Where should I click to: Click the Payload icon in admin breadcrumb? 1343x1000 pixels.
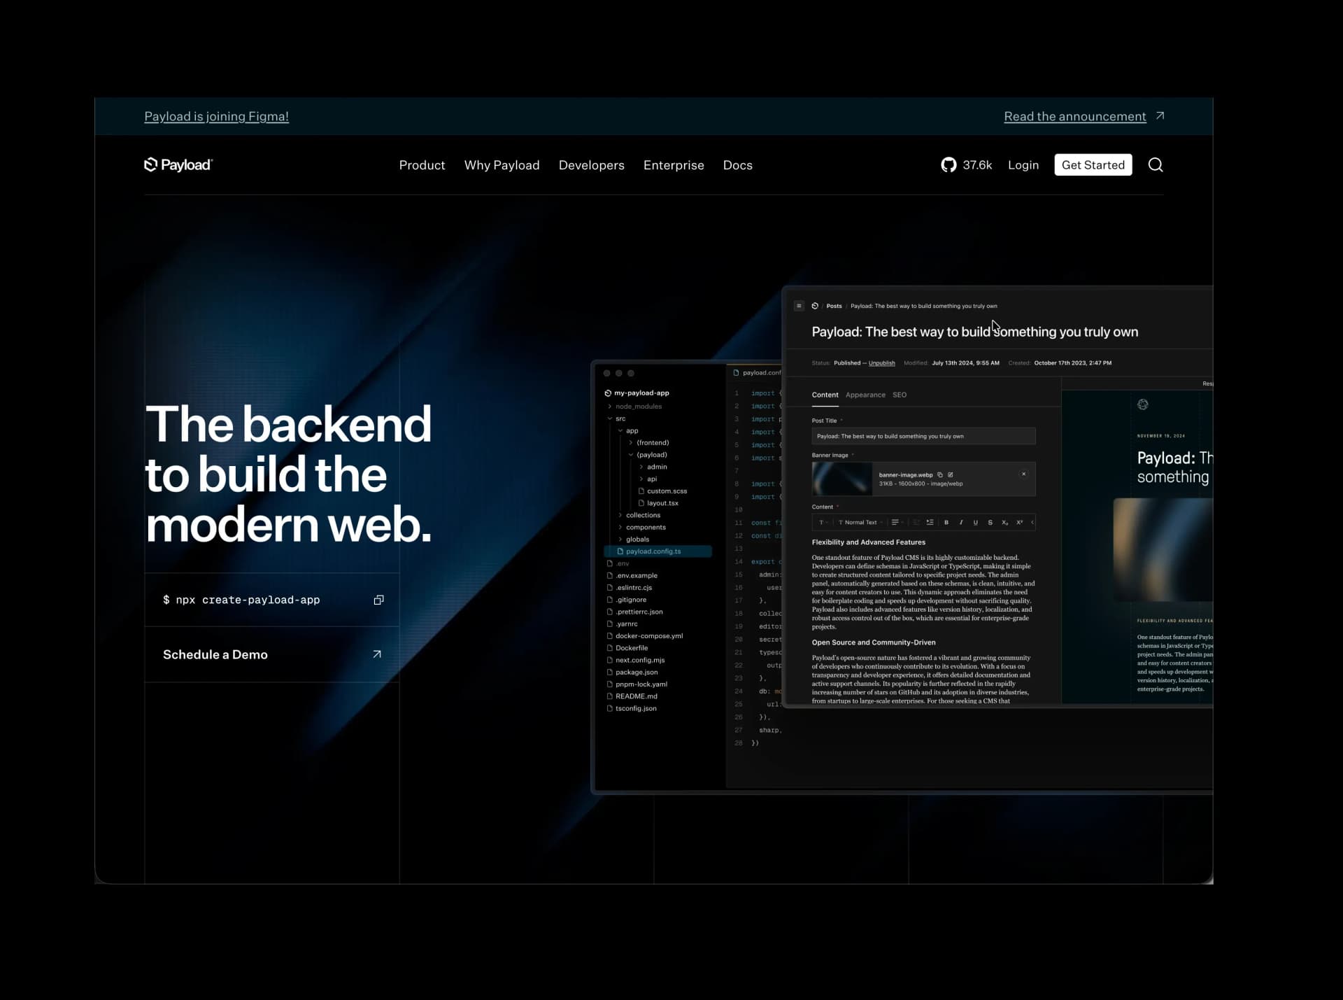pyautogui.click(x=815, y=306)
